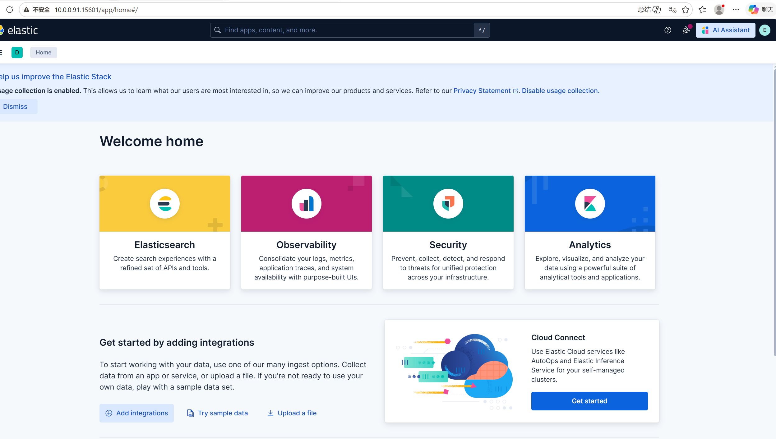Viewport: 776px width, 439px height.
Task: Toggle the main navigation hamburger menu
Action: [1, 53]
